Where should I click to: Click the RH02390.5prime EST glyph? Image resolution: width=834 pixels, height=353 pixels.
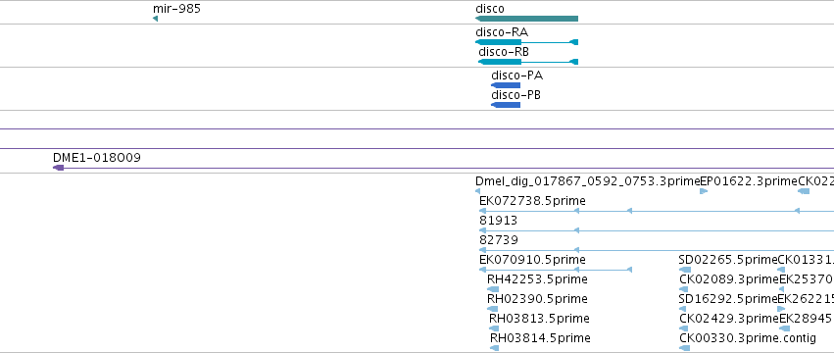coord(493,309)
